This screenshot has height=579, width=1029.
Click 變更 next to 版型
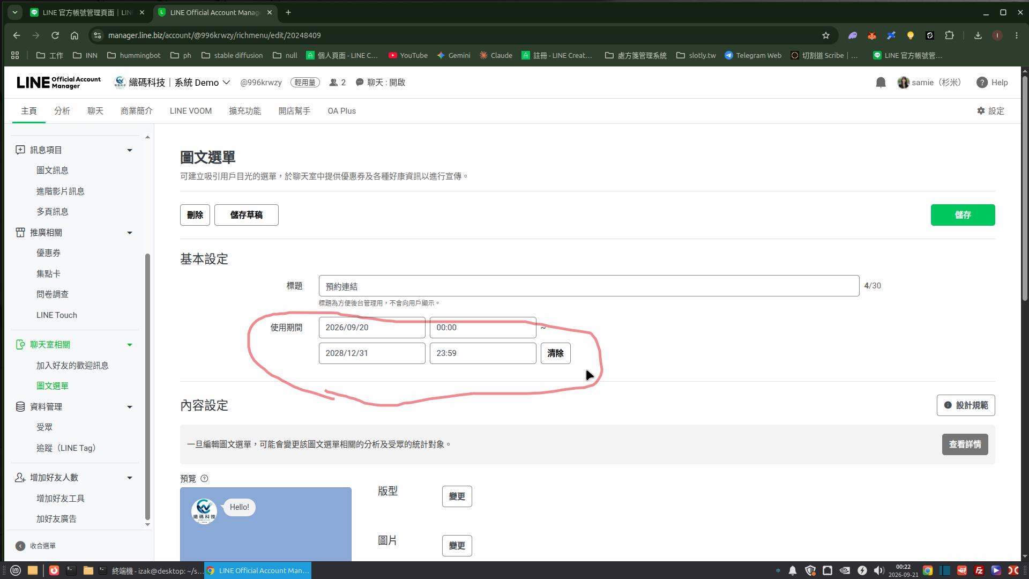[457, 496]
